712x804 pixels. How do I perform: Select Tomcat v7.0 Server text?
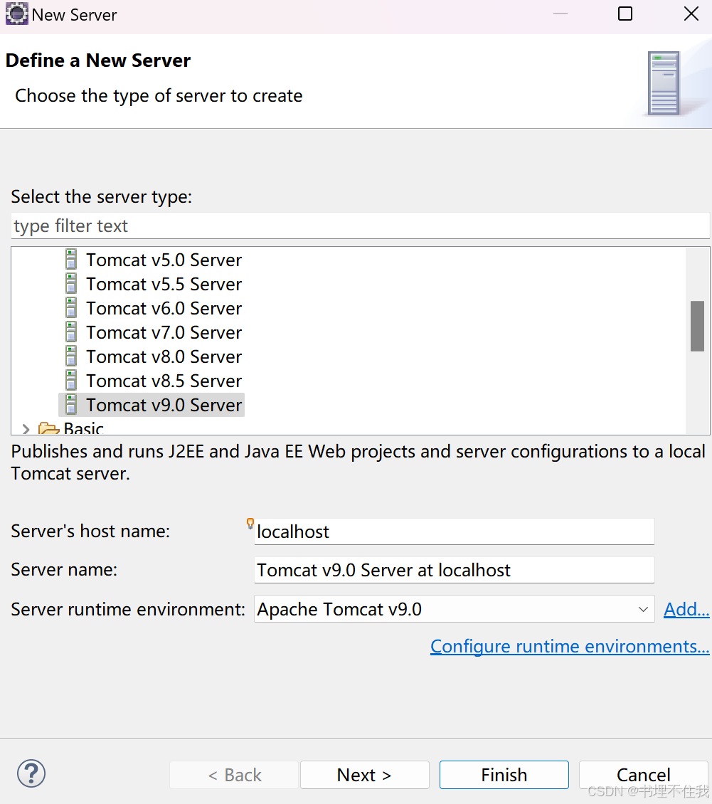(164, 332)
